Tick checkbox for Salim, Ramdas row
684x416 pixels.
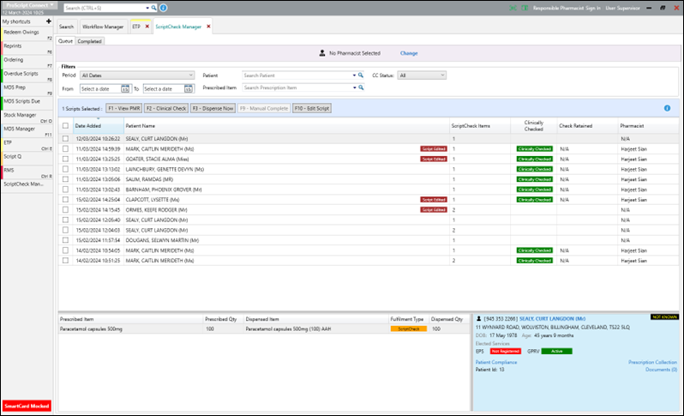click(65, 179)
